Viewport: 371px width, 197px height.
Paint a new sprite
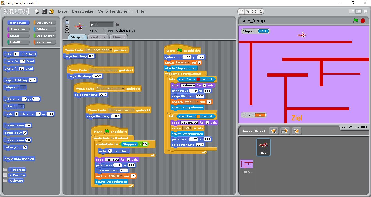(274, 131)
